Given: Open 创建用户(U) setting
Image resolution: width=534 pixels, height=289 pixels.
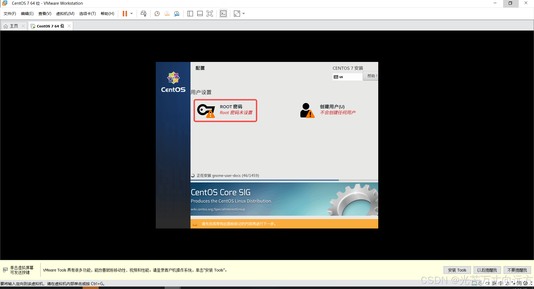Looking at the screenshot, I should 332,107.
